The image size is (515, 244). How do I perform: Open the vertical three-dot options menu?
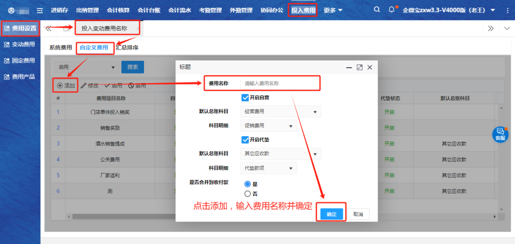coord(507,10)
